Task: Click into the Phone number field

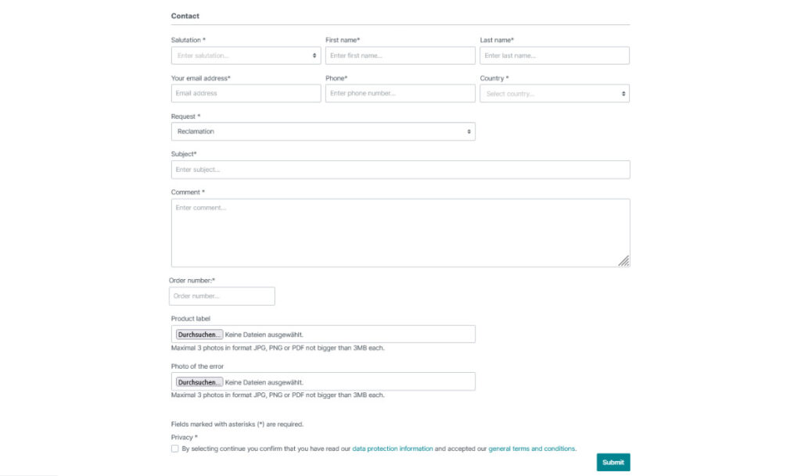Action: point(400,93)
